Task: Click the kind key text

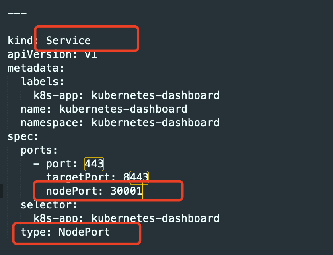Action: point(21,41)
